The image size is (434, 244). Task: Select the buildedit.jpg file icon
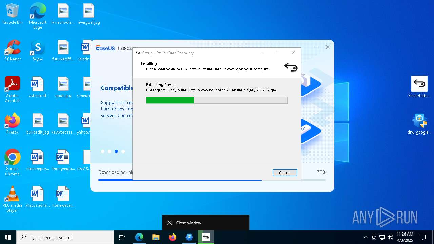(x=38, y=124)
